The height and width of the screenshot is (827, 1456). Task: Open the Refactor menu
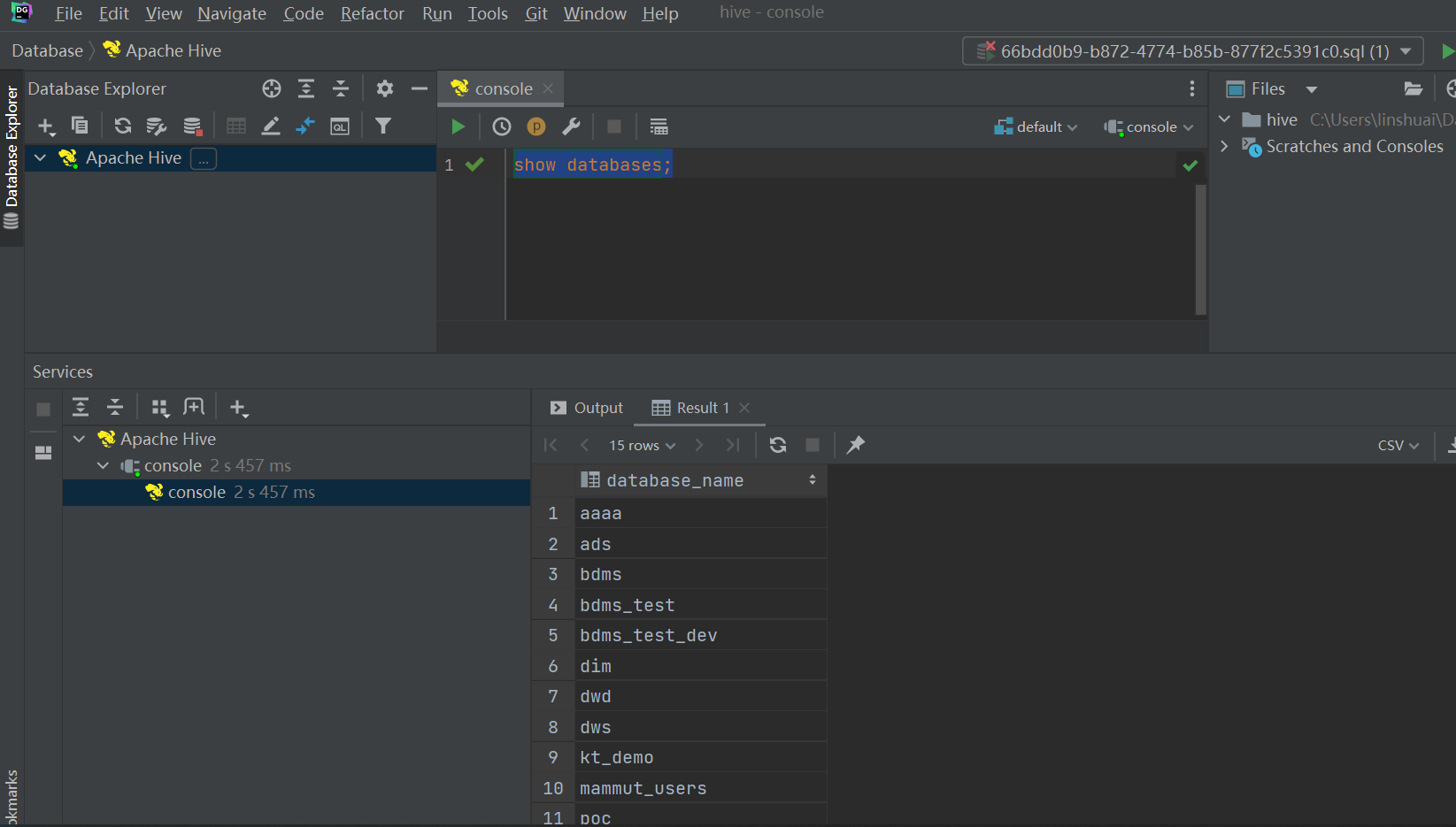[x=372, y=13]
